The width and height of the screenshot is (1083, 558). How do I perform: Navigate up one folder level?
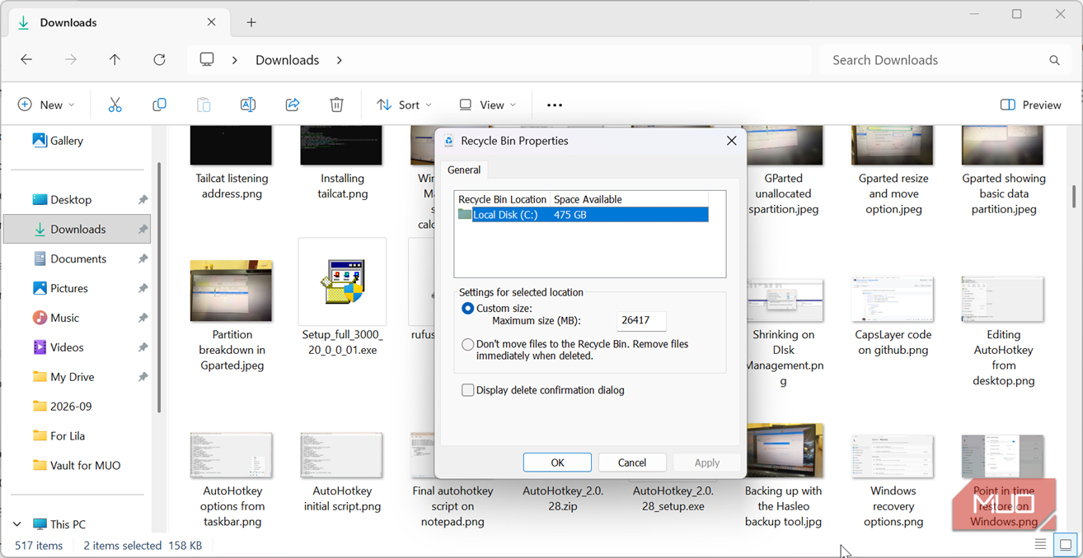115,59
